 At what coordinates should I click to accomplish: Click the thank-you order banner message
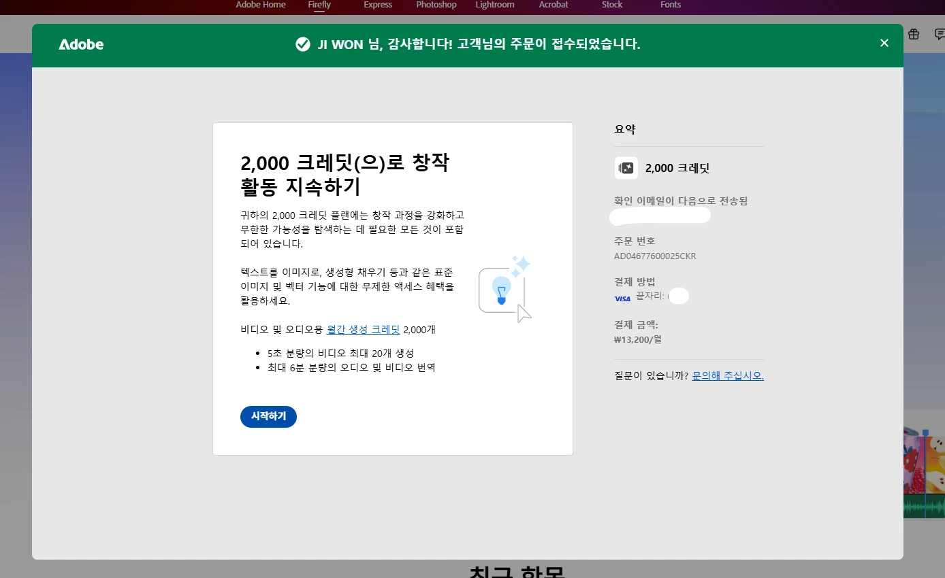[x=479, y=44]
